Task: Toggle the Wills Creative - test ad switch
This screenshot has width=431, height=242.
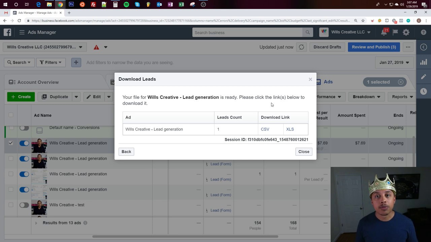Action: point(24,205)
